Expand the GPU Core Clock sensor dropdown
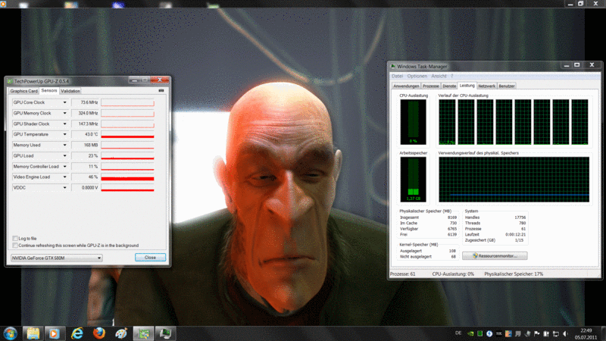Viewport: 606px width, 341px height. [x=65, y=102]
